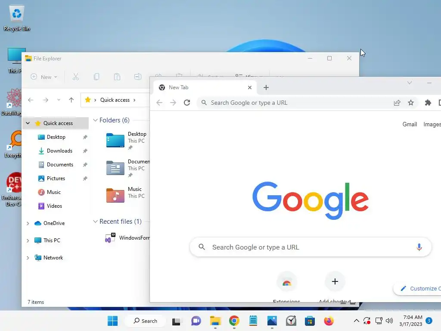
Task: Collapse the Recent files (1) group
Action: [95, 222]
